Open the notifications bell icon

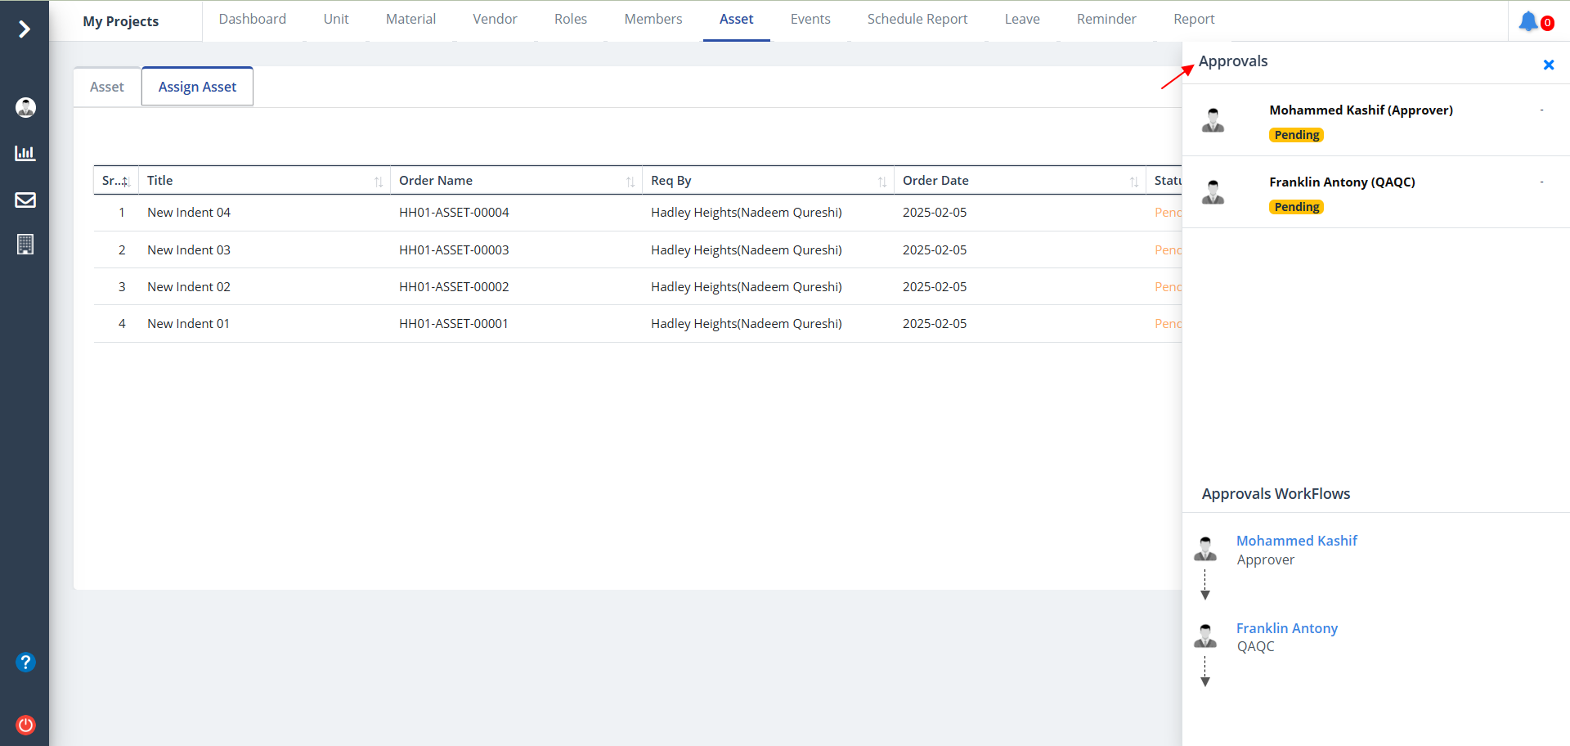pyautogui.click(x=1528, y=21)
